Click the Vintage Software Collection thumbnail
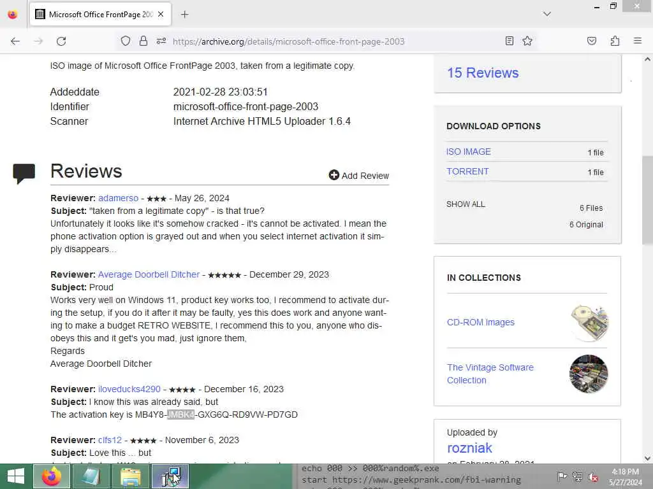This screenshot has height=489, width=653. (589, 374)
